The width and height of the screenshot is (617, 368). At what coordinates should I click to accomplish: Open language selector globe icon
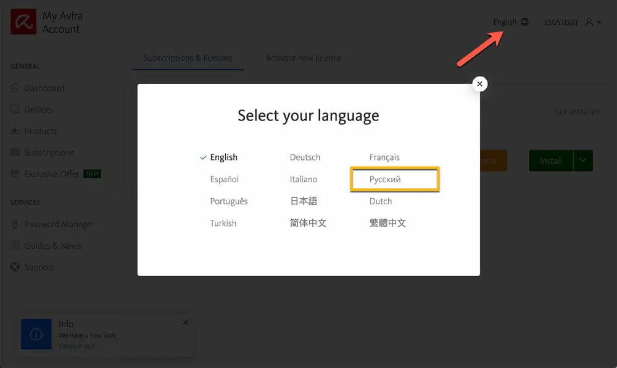point(524,22)
